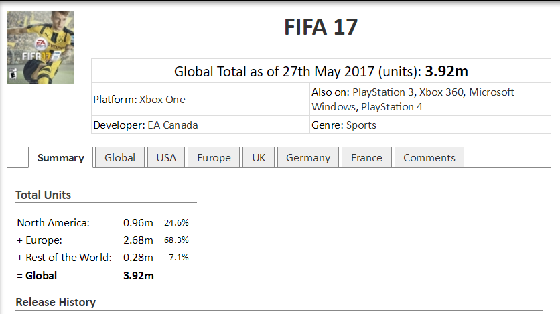Show the Comments tab
This screenshot has height=314, width=560.
429,158
